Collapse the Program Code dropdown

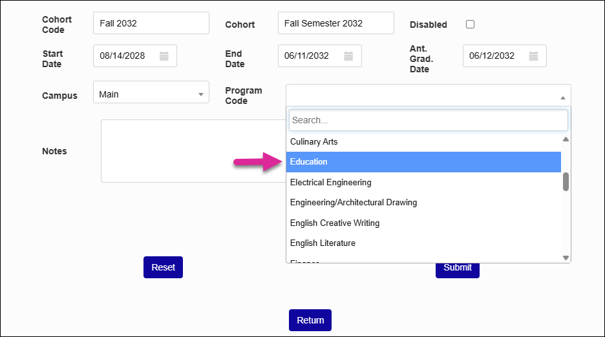pyautogui.click(x=429, y=96)
